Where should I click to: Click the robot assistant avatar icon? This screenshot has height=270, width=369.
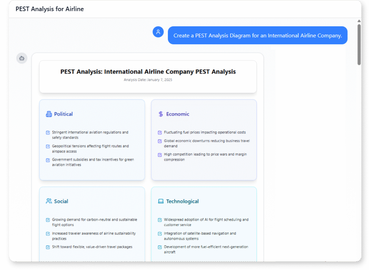click(21, 58)
